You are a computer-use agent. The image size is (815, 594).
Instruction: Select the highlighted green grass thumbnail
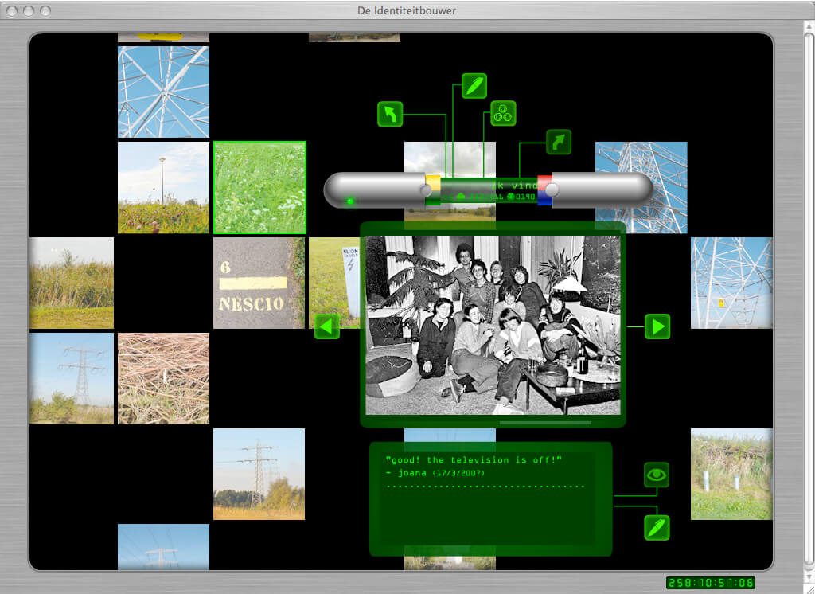[259, 188]
